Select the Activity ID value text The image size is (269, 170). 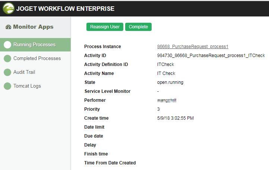pyautogui.click(x=211, y=56)
